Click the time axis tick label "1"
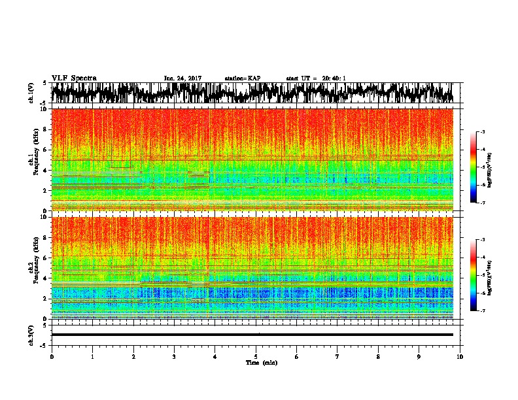Screen dimensions: 518x400 click(x=92, y=357)
